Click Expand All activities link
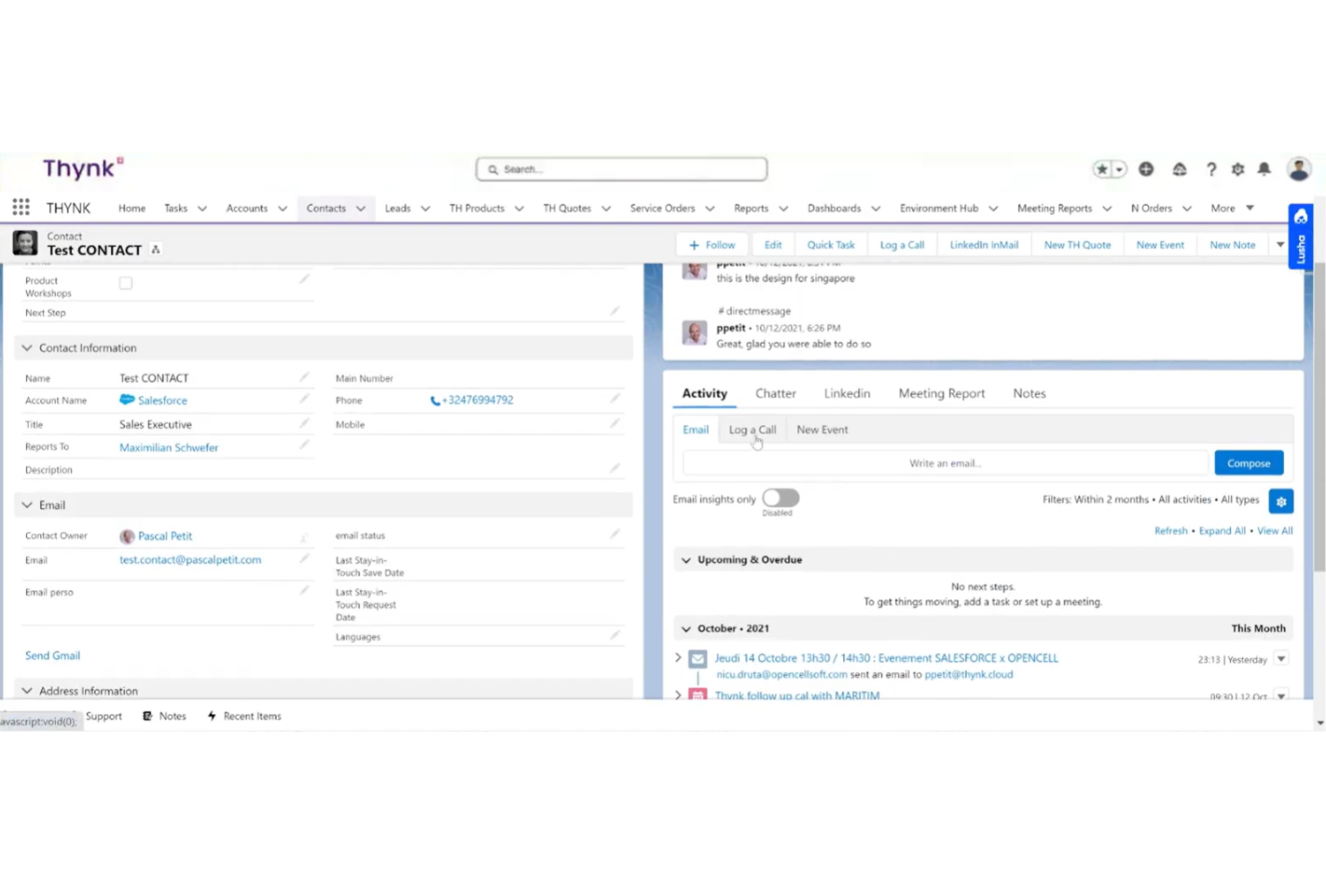This screenshot has width=1326, height=884. pos(1222,531)
